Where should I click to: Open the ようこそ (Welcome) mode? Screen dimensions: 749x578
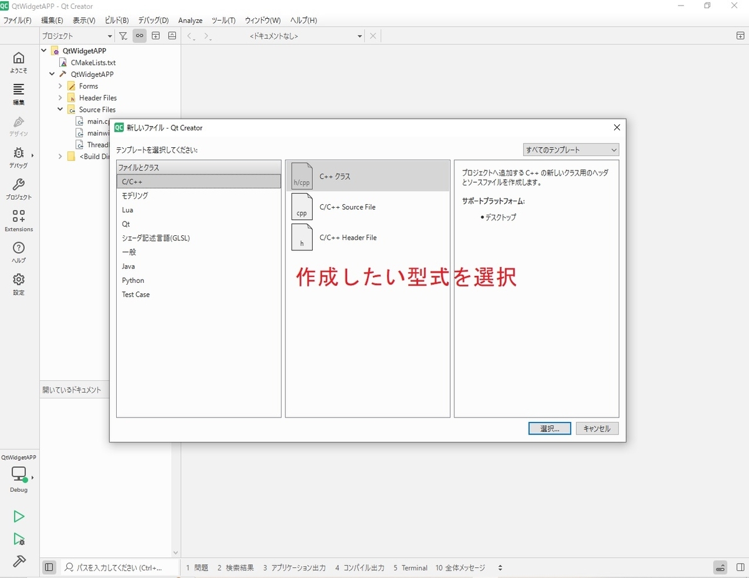point(19,62)
